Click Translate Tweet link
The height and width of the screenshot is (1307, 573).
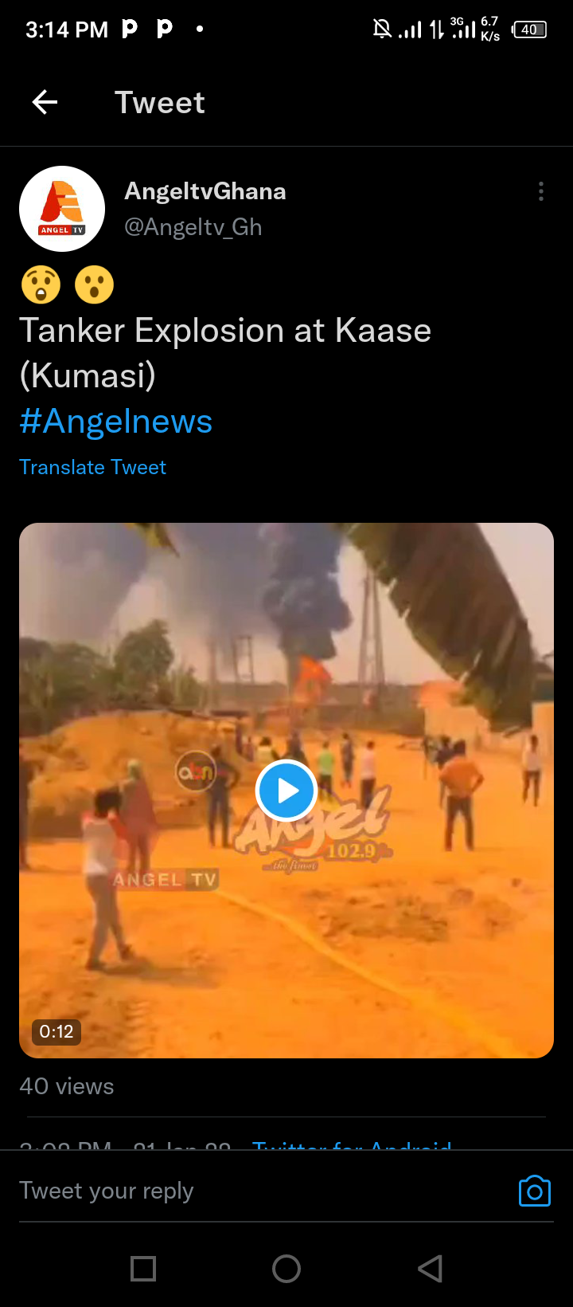pos(92,467)
